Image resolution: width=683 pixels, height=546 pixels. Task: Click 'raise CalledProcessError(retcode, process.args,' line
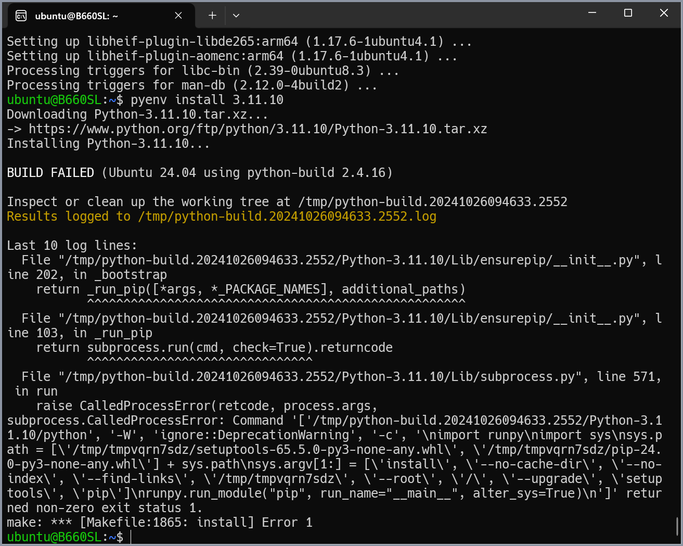click(x=207, y=406)
